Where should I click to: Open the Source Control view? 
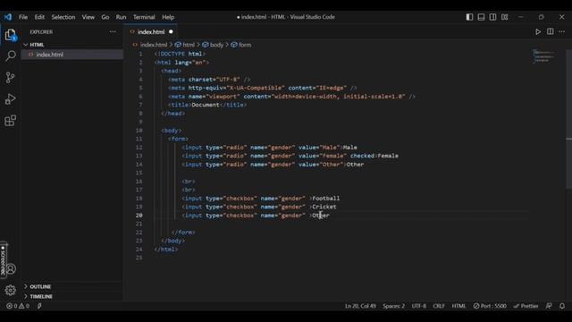tap(10, 78)
